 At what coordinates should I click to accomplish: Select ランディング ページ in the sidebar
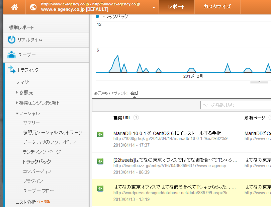coord(42,152)
